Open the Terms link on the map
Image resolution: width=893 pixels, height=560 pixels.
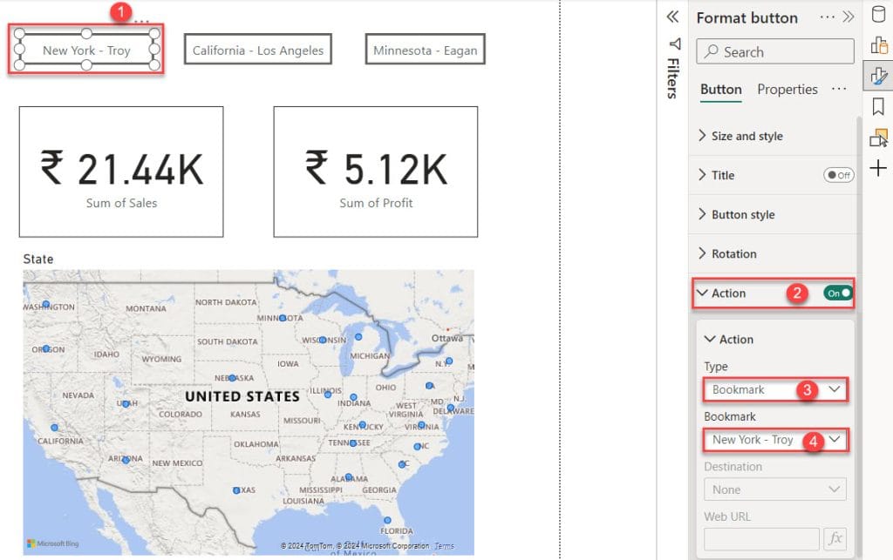click(x=444, y=546)
